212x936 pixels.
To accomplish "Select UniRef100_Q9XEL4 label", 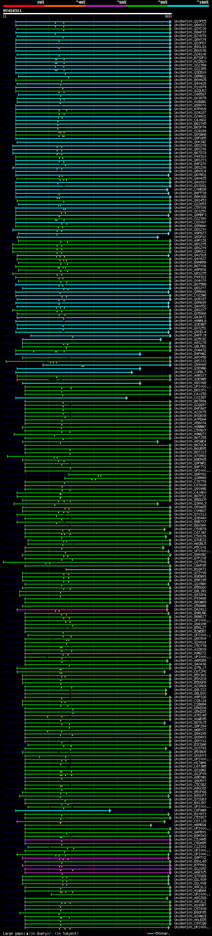I will coord(190,332).
